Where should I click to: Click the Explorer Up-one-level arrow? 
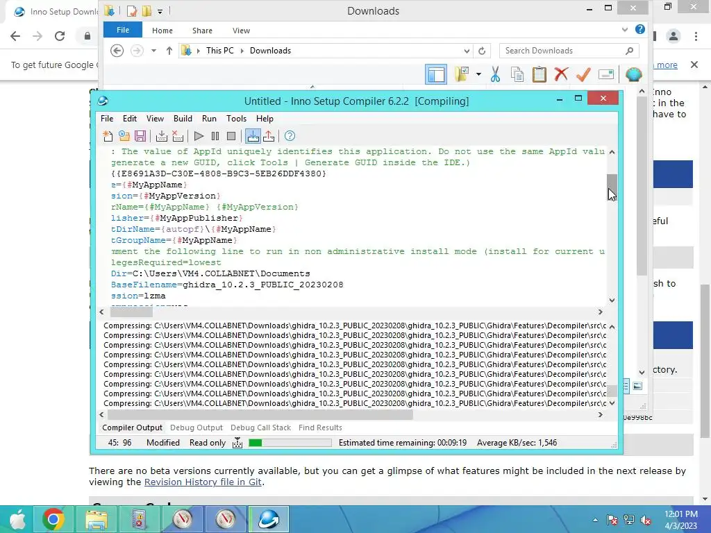pyautogui.click(x=169, y=51)
